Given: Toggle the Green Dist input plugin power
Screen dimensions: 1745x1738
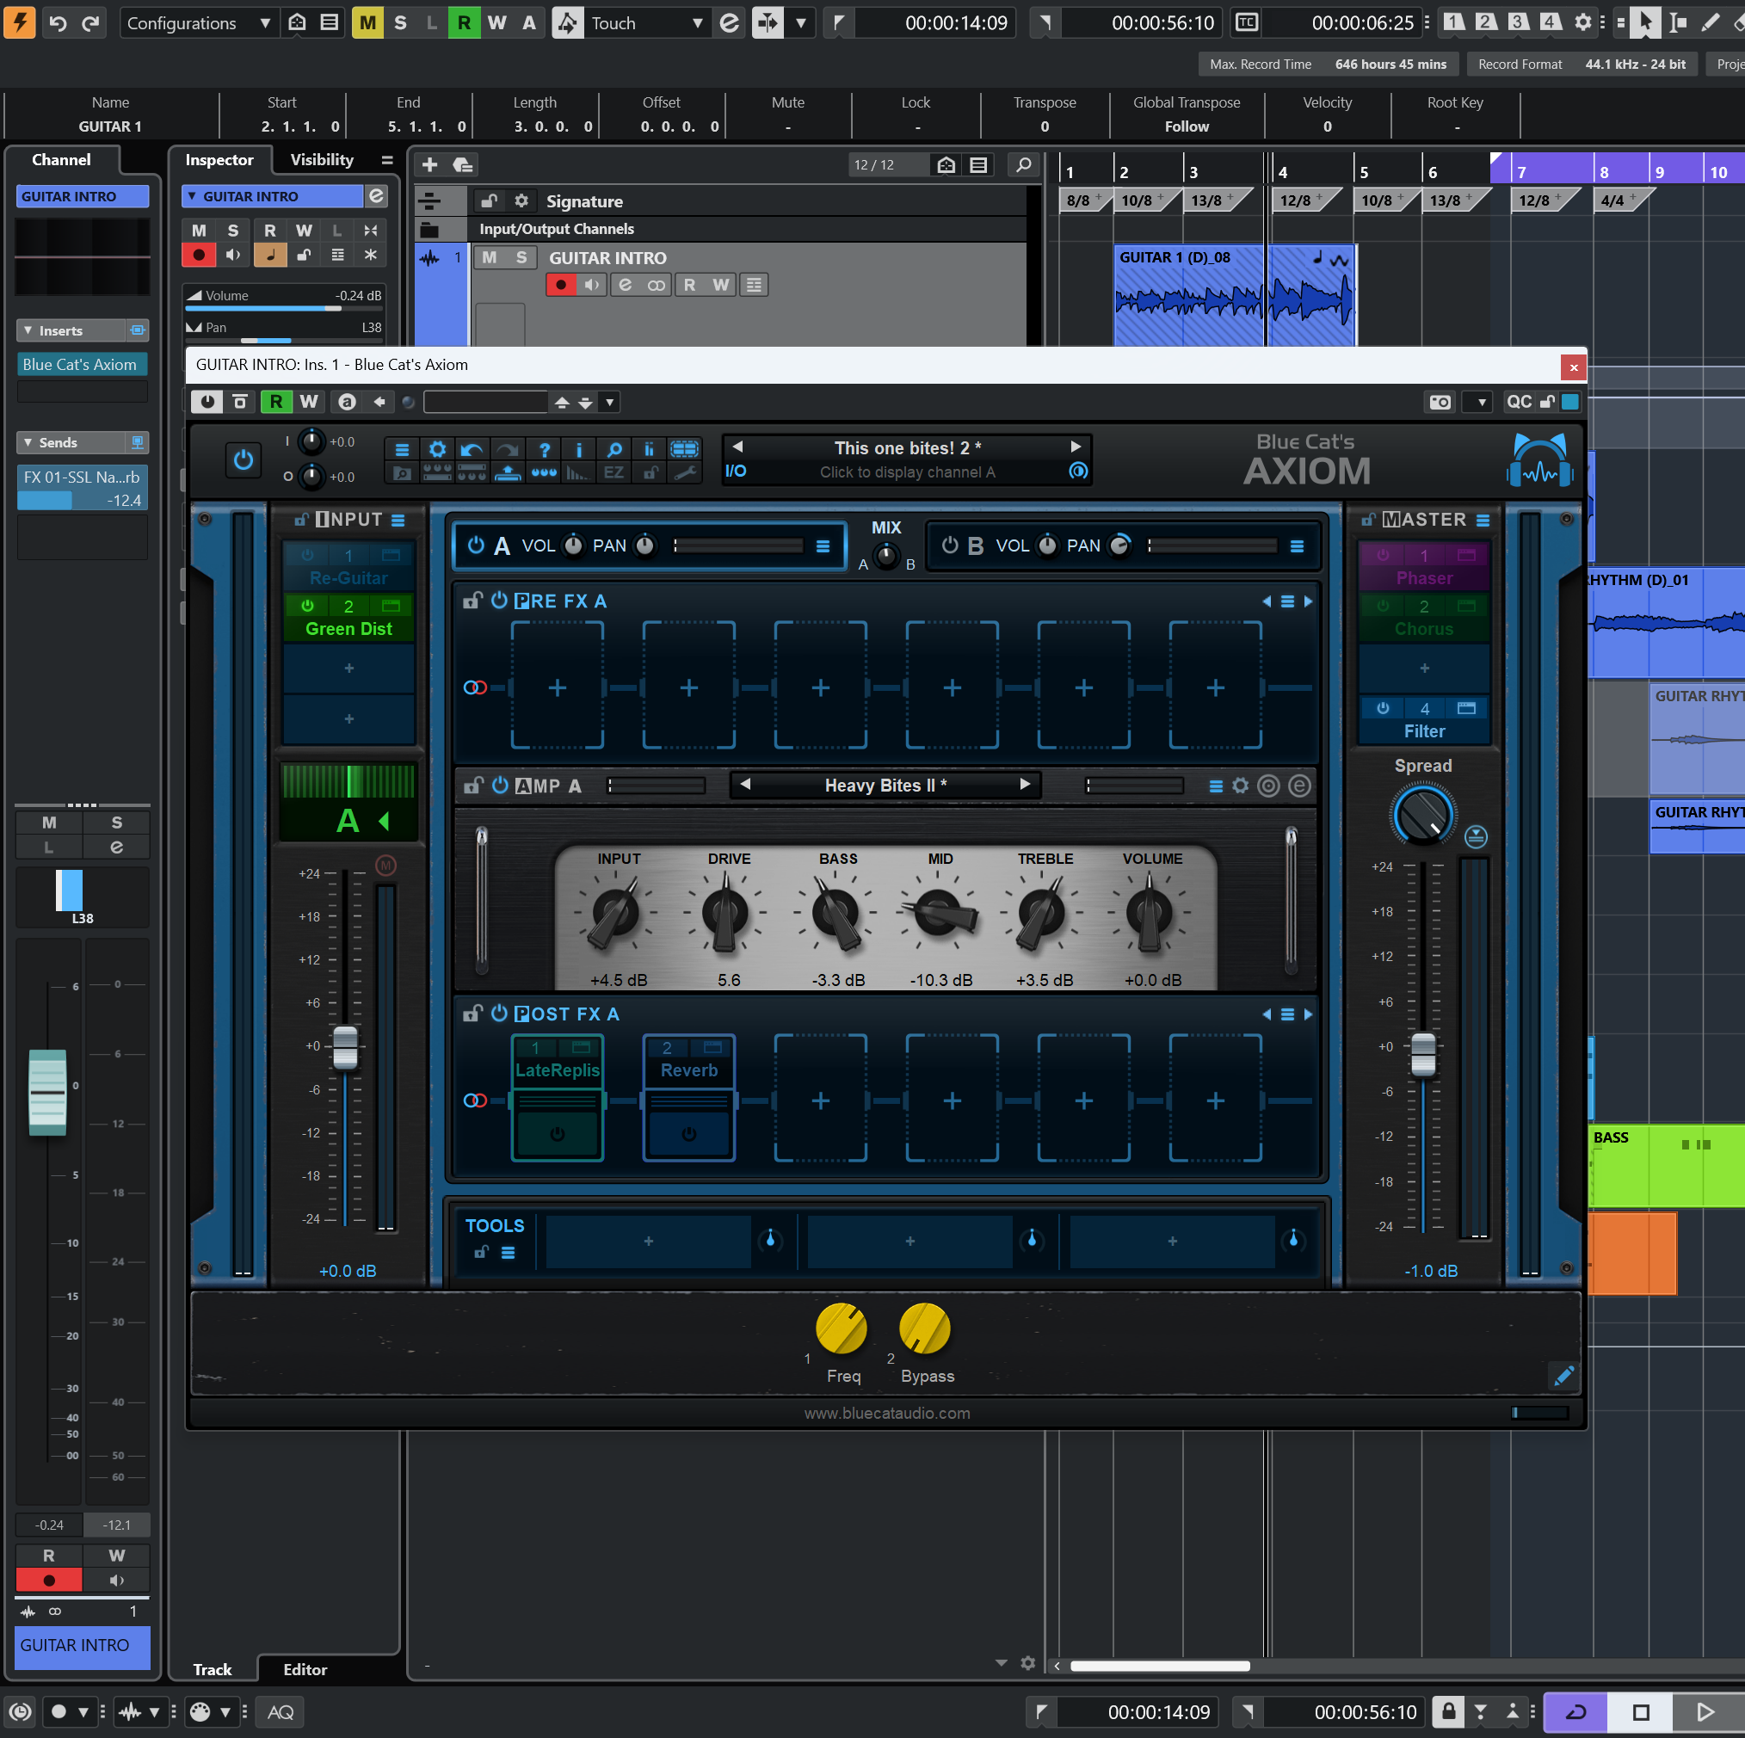Looking at the screenshot, I should click(307, 605).
